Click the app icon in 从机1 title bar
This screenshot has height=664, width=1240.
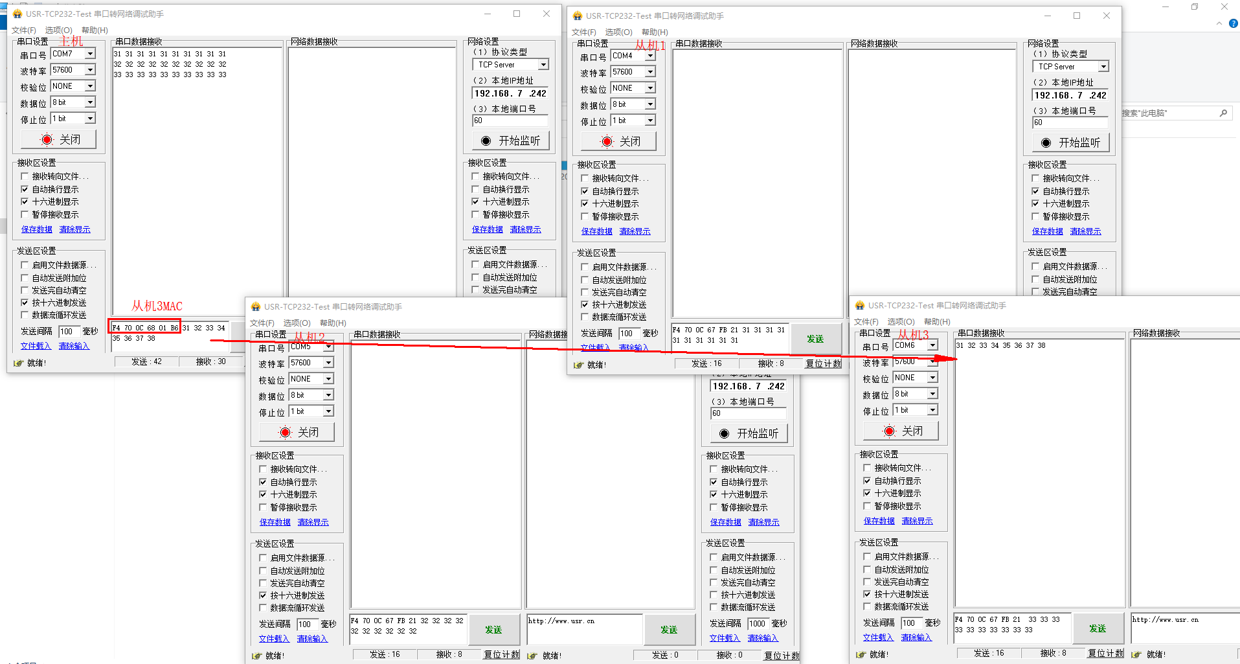578,16
